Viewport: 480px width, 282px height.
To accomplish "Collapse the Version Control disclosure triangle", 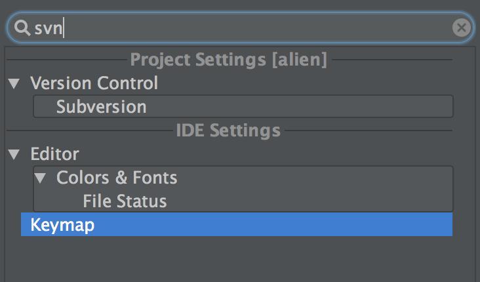I will click(x=14, y=84).
